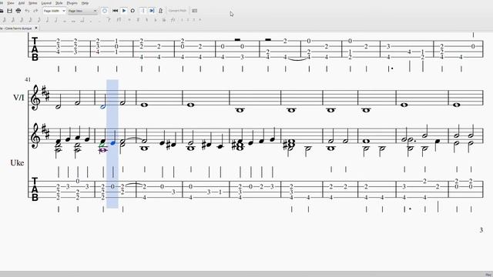Viewport: 493px width, 277px height.
Task: Toggle double augmentation dot
Action: point(99,21)
